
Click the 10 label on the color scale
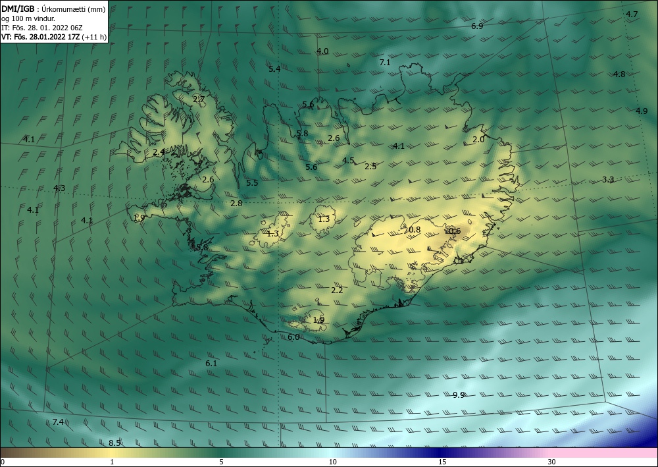click(x=333, y=462)
